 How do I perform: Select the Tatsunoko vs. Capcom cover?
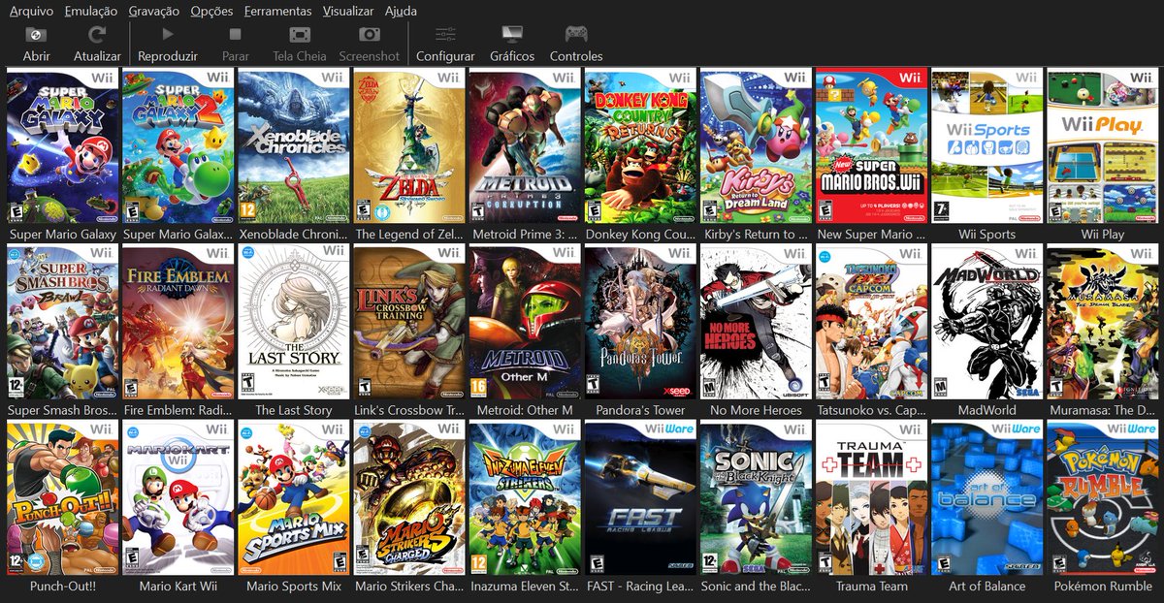(x=871, y=323)
